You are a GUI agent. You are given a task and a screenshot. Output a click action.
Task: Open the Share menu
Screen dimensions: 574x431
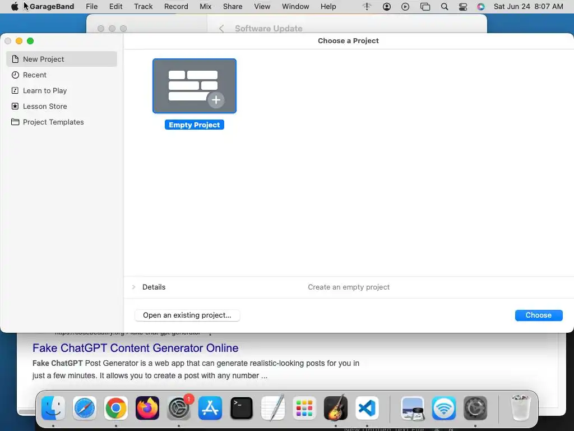pos(233,7)
